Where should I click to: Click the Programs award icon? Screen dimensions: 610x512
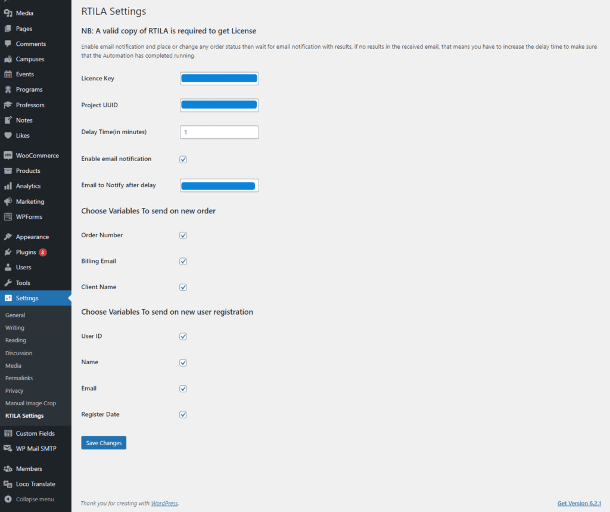(8, 89)
